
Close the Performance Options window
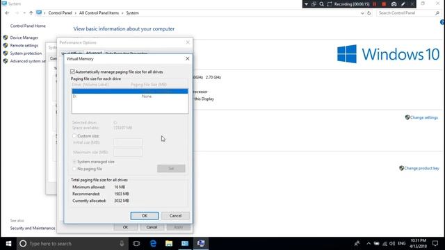(188, 42)
